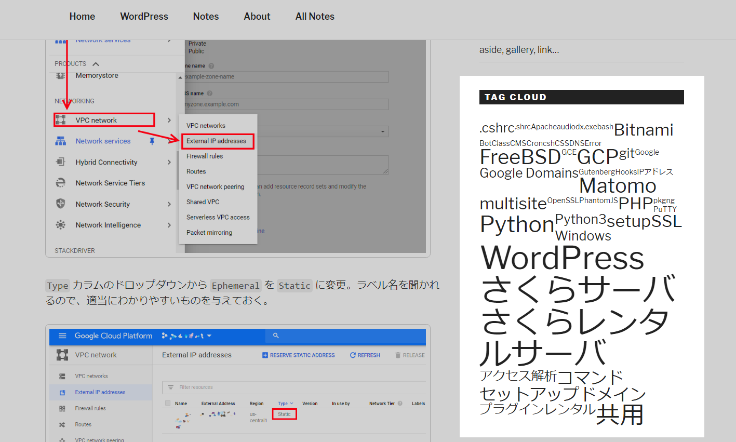This screenshot has height=442, width=736.
Task: Select External IP addresses in submenu
Action: point(217,141)
